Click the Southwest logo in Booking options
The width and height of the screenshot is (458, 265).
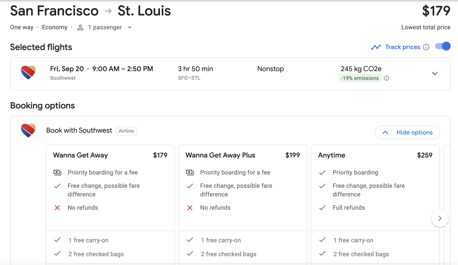pos(28,131)
